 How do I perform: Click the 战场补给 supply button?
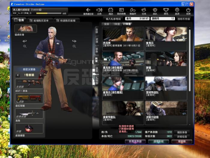[x=158, y=142]
